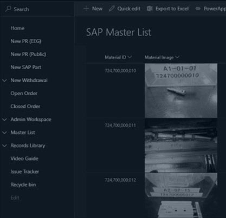Open New PR (Public) link
Screen dimensions: 226x218
tap(28, 54)
